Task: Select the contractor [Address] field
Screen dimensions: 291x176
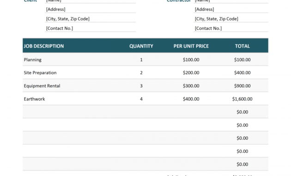Action: [x=231, y=9]
